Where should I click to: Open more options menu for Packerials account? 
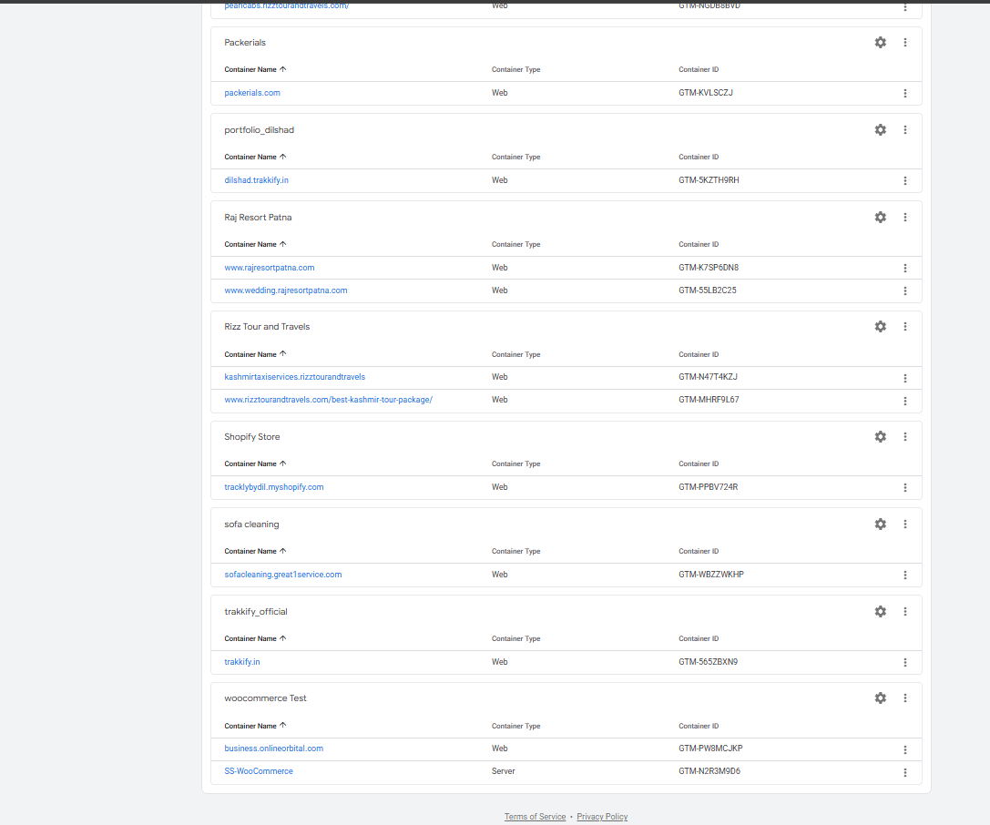(904, 42)
